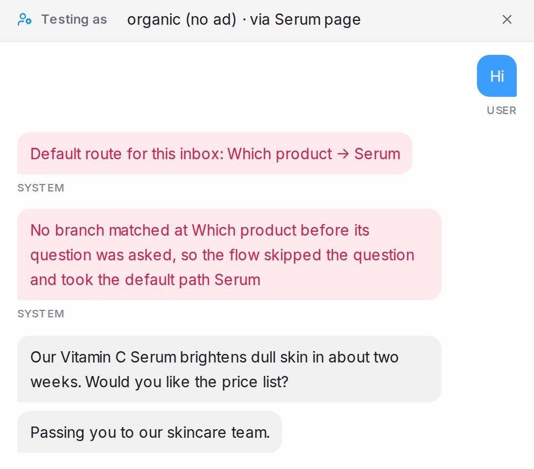Click the SYSTEM label under Default route message
Viewport: 534px width, 469px height.
(40, 188)
